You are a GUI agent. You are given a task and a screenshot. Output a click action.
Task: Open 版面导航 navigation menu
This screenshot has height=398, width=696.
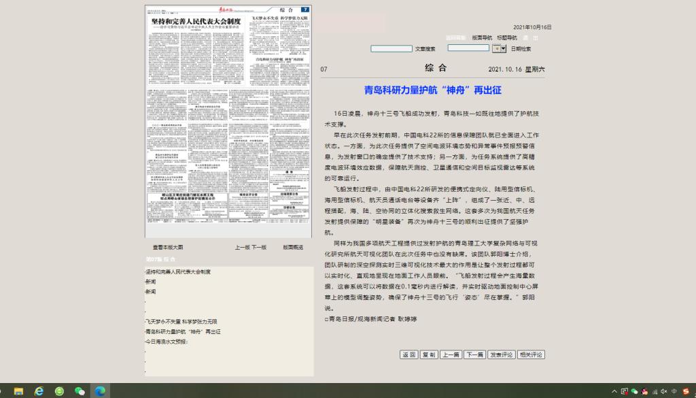(482, 38)
